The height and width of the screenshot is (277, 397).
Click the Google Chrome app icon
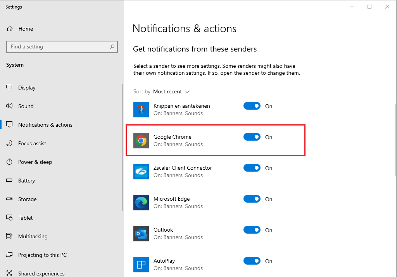point(141,141)
